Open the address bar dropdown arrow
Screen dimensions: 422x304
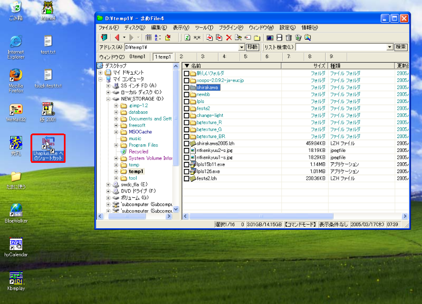[x=242, y=47]
